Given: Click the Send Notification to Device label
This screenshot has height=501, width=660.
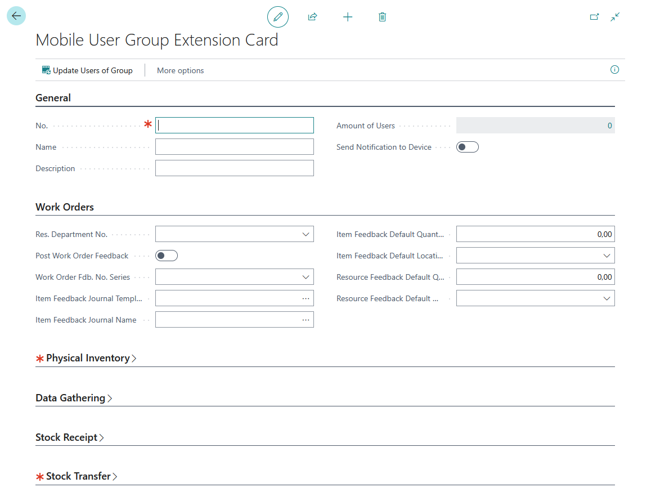Looking at the screenshot, I should pyautogui.click(x=384, y=147).
